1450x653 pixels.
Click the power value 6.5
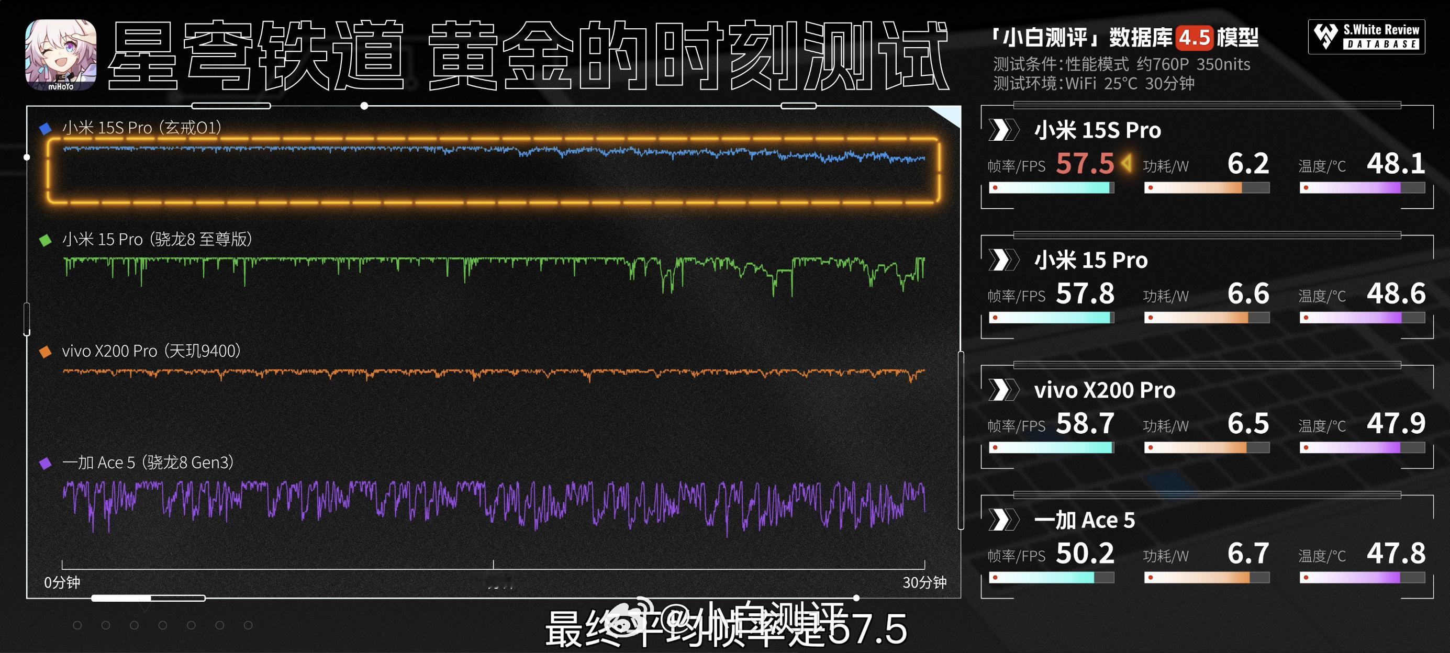[x=1248, y=423]
